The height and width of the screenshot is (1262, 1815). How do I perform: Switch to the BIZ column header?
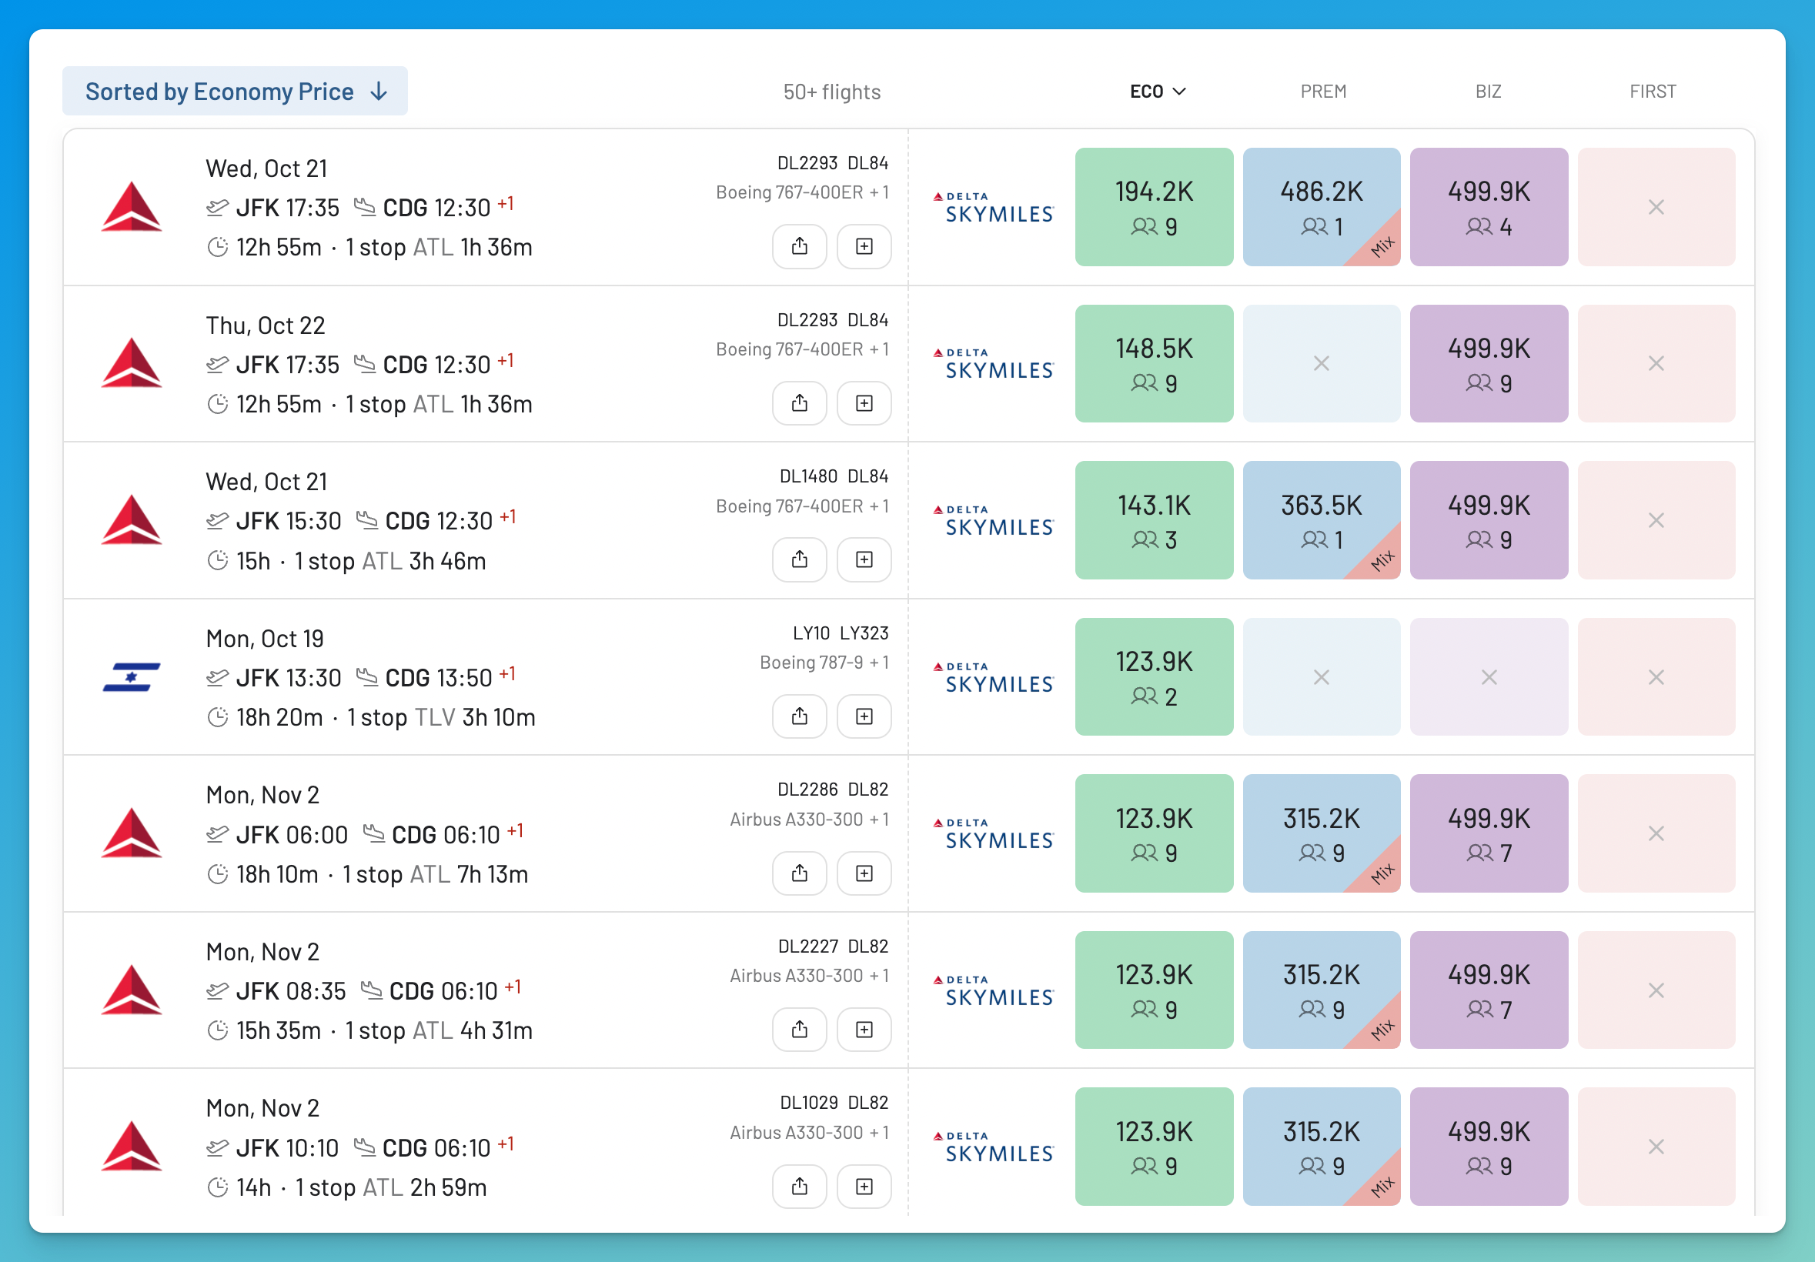(x=1488, y=92)
